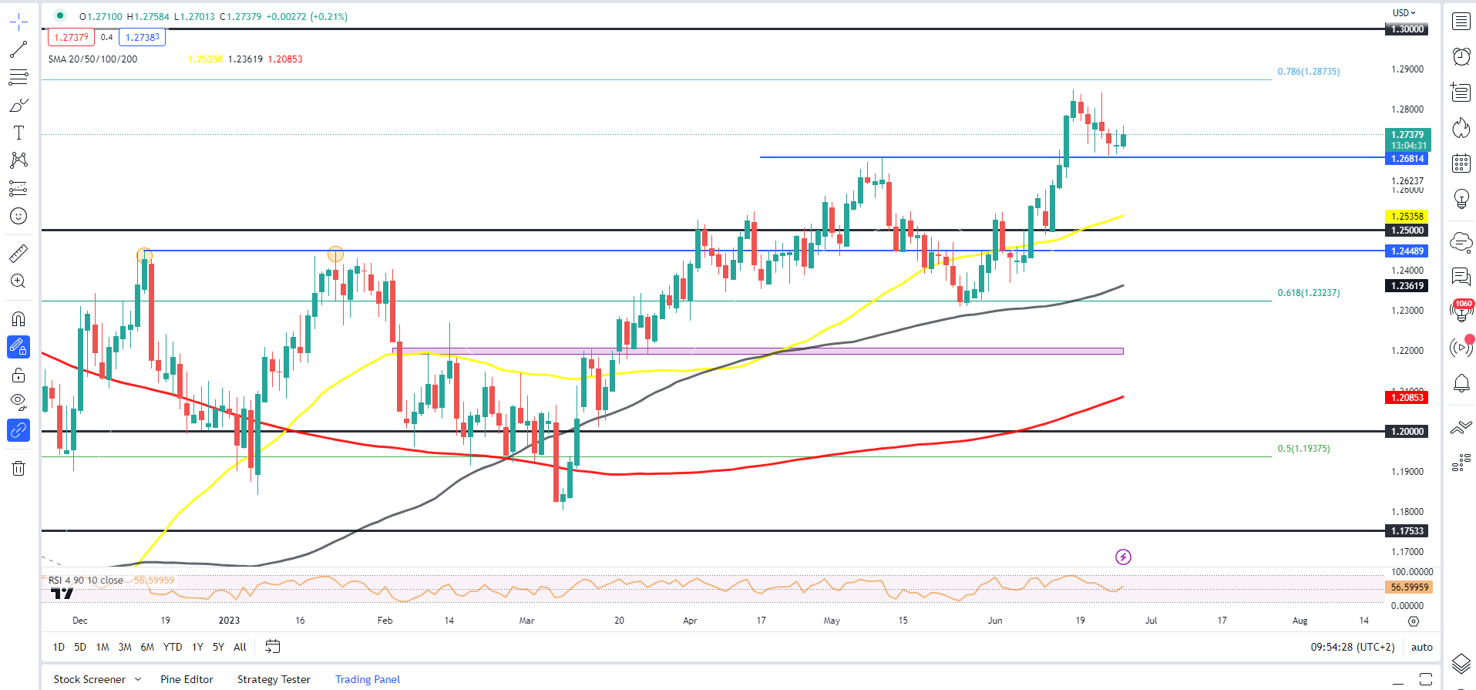Toggle magnet mode for drawings
Image resolution: width=1476 pixels, height=690 pixels.
[18, 319]
